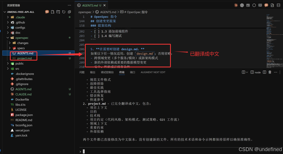Refresh the Explorer file tree

[64, 12]
